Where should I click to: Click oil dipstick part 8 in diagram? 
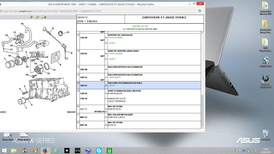52,36
